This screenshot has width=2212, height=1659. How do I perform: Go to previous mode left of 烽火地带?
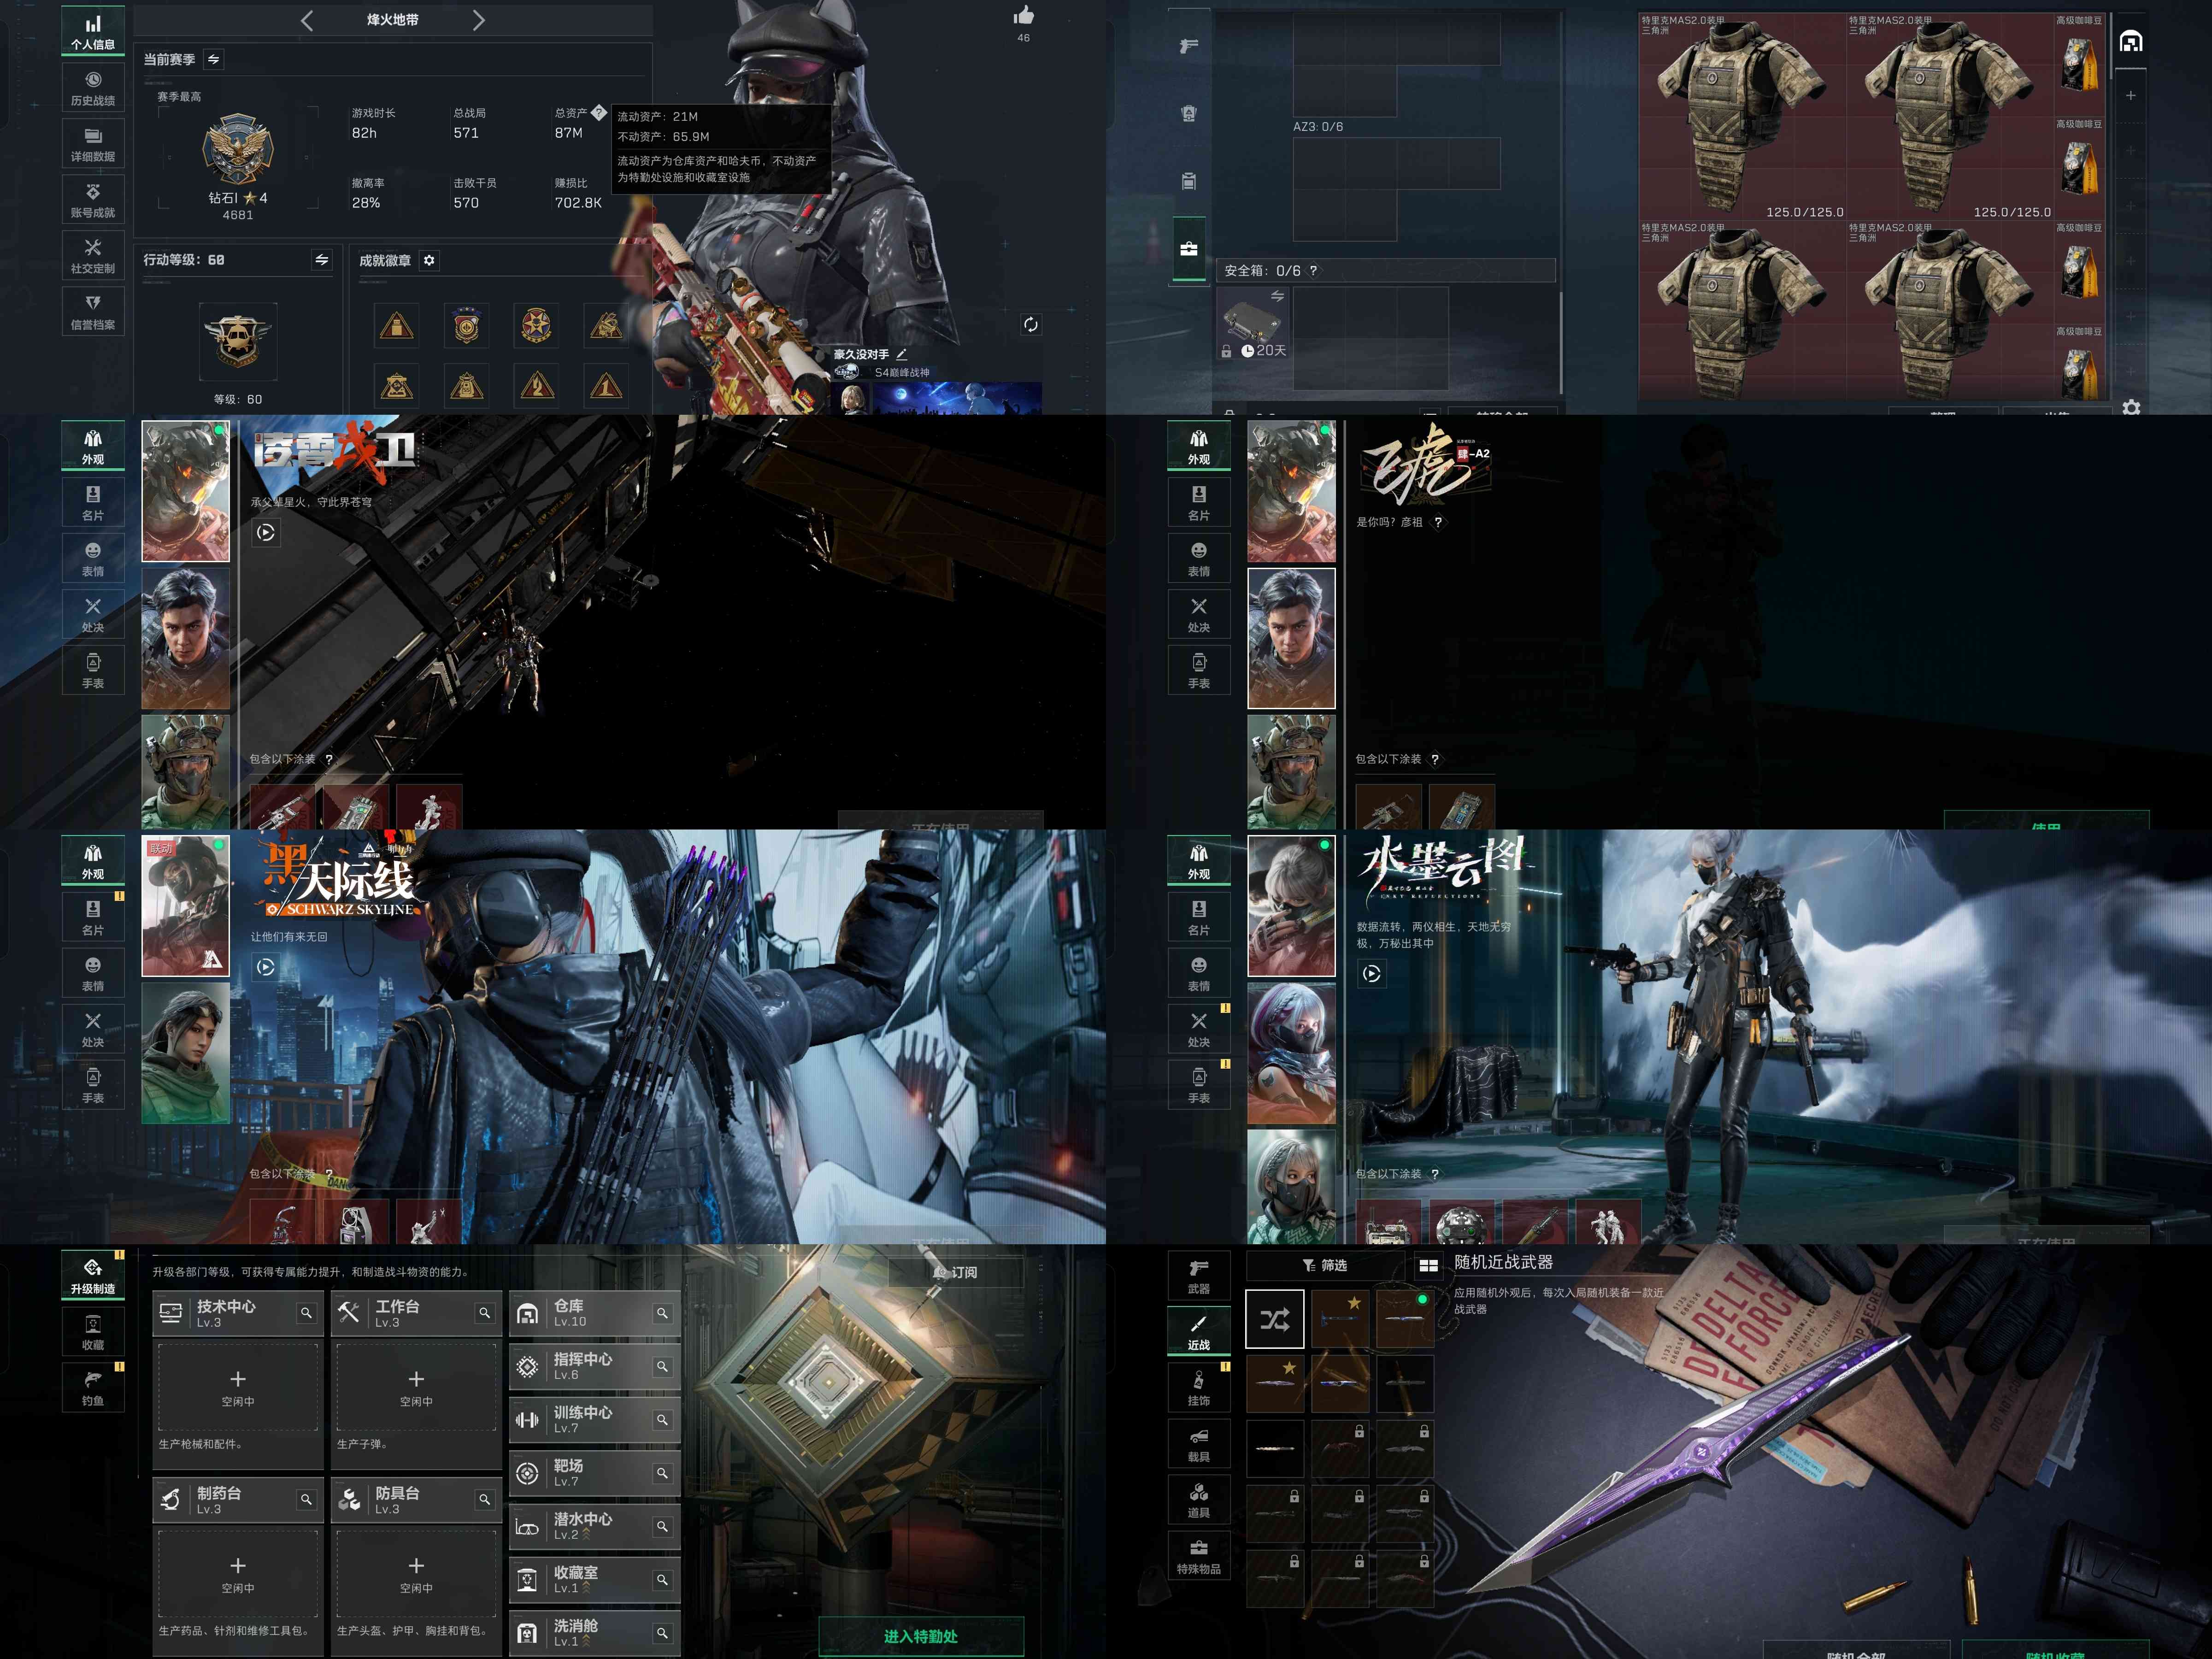(307, 20)
